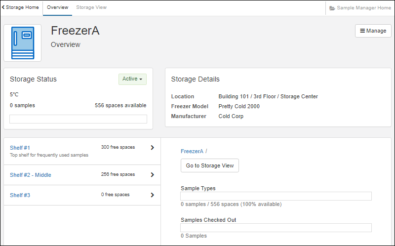Open the Shelf #2 - Middle link
Viewport: 395px width, 246px height.
pos(31,175)
